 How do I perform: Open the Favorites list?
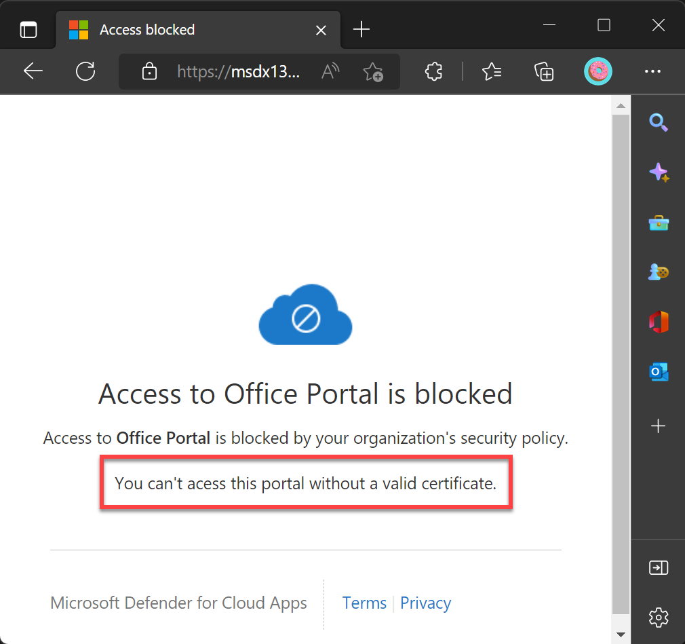click(492, 71)
